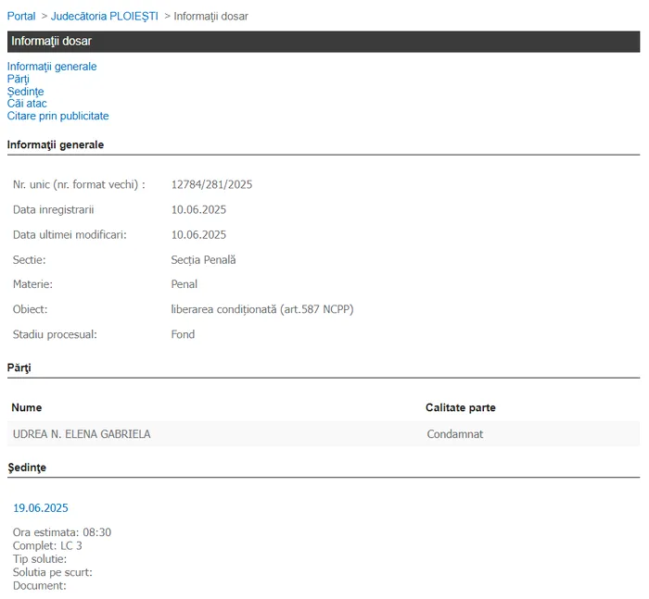
Task: Open the Citare prin publicitate link
Action: click(57, 117)
